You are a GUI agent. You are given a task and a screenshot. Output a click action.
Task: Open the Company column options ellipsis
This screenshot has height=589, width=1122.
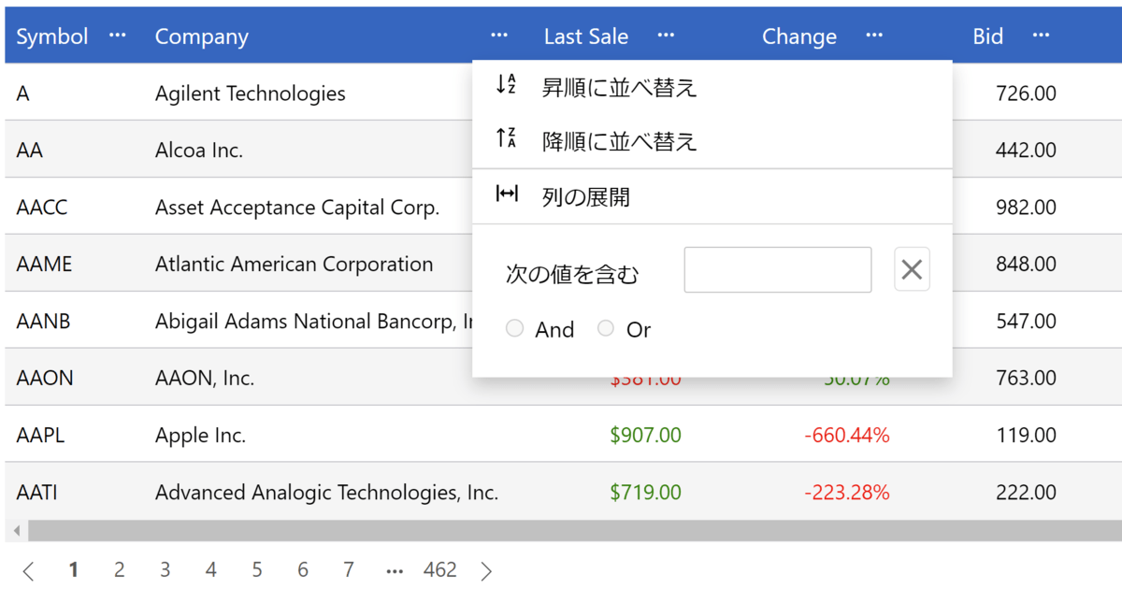[x=498, y=36]
